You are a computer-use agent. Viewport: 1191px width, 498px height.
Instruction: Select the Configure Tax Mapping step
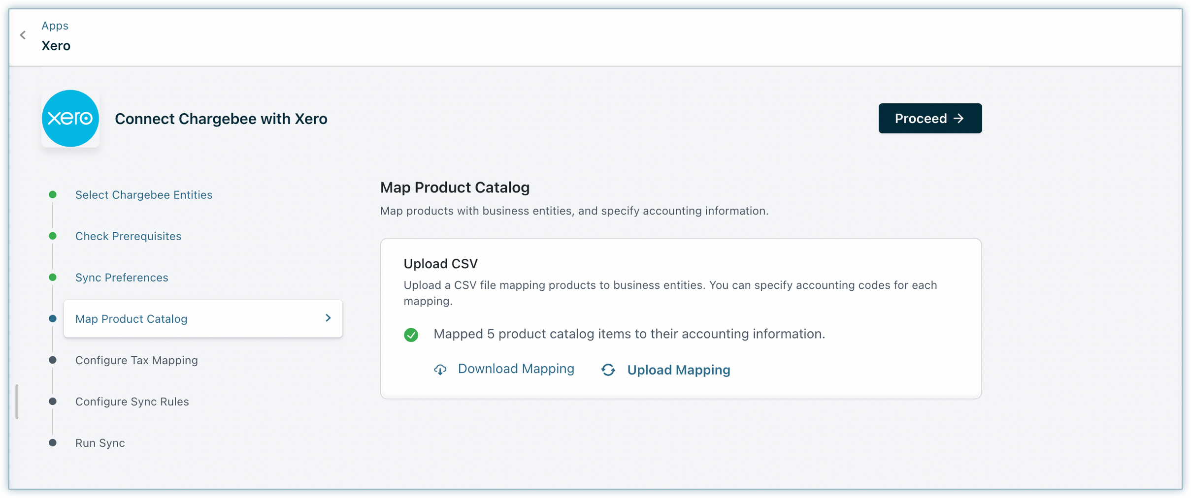(x=136, y=360)
